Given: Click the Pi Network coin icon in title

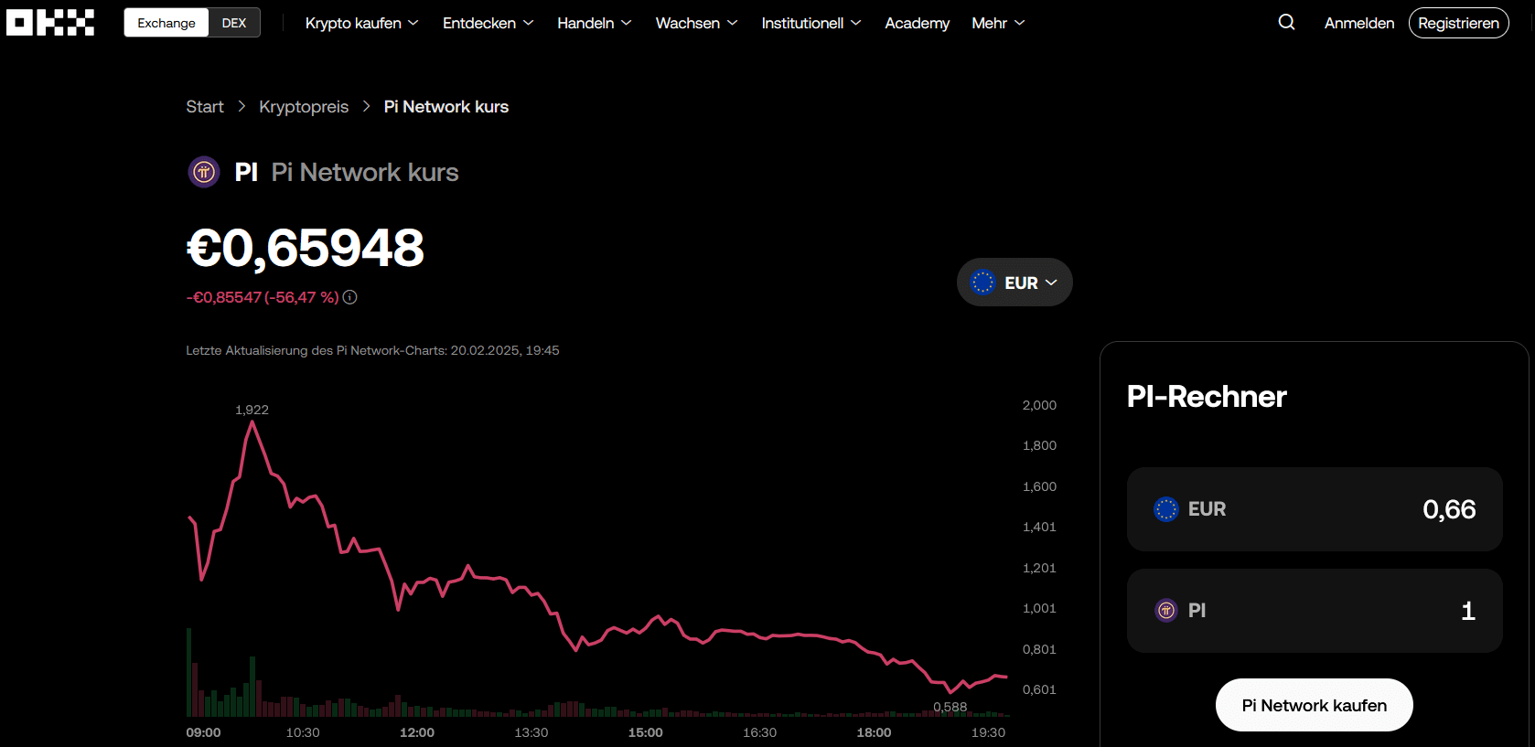Looking at the screenshot, I should click(204, 172).
